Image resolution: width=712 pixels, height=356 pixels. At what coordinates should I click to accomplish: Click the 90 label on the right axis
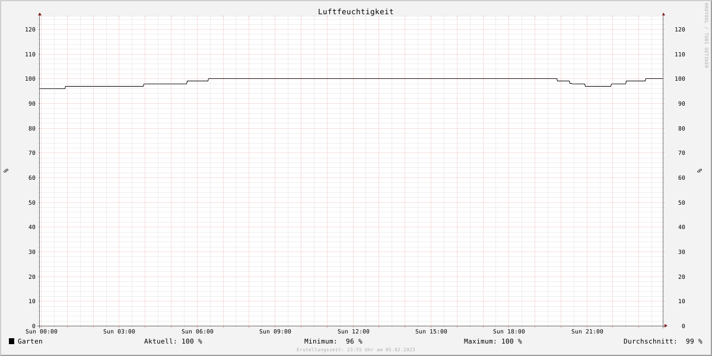[682, 104]
